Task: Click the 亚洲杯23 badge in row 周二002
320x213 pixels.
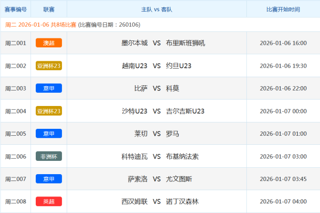Action: coord(49,66)
